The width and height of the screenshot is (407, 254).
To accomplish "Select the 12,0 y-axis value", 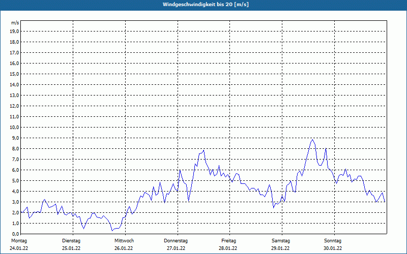I will click(14, 106).
